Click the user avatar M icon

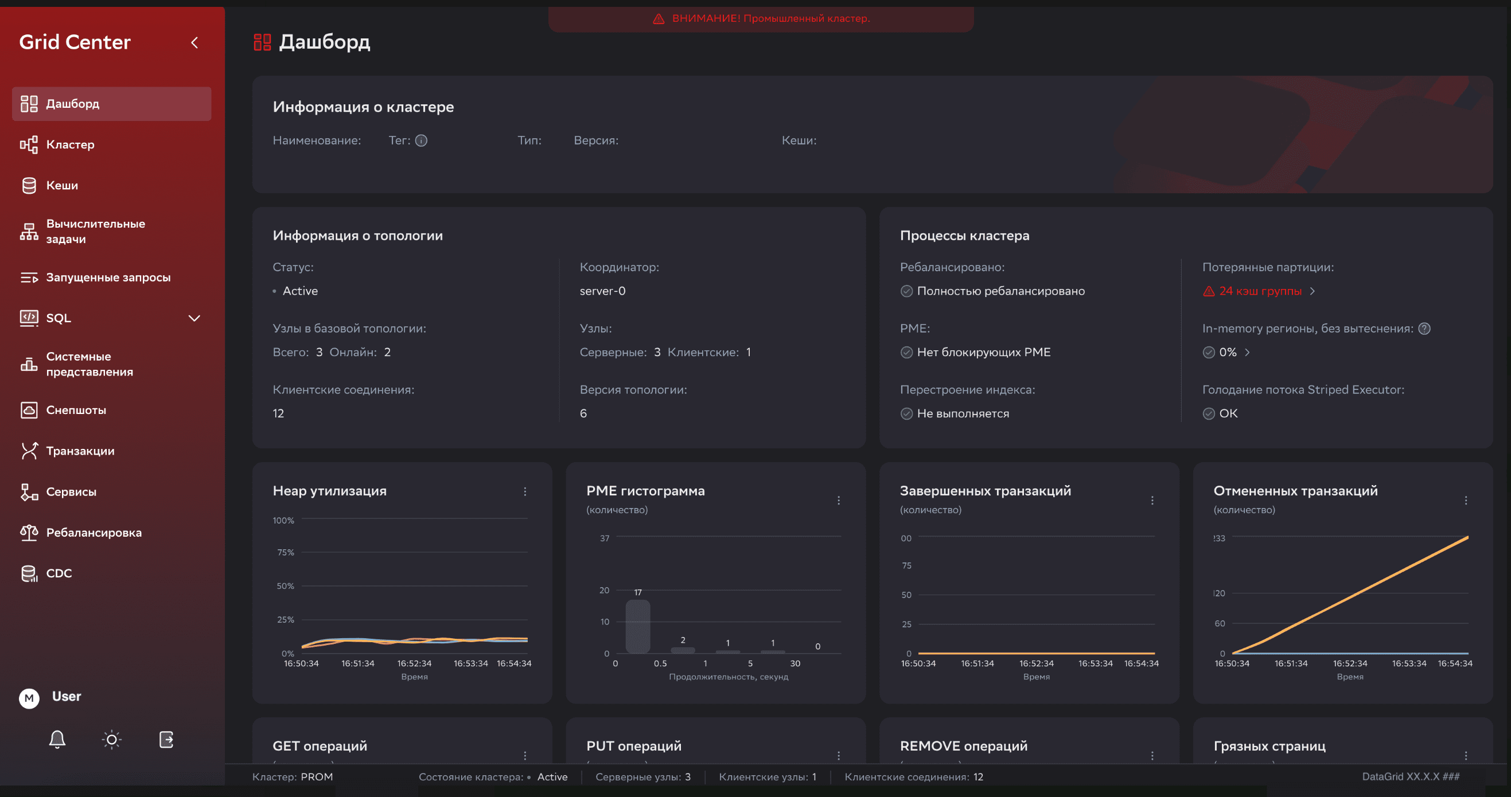click(x=29, y=698)
